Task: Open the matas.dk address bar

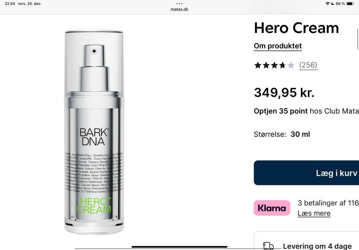Action: (179, 9)
